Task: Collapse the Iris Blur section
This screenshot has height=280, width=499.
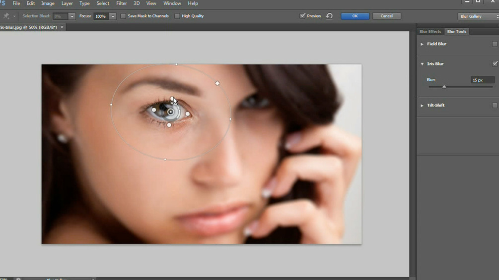Action: [x=422, y=64]
